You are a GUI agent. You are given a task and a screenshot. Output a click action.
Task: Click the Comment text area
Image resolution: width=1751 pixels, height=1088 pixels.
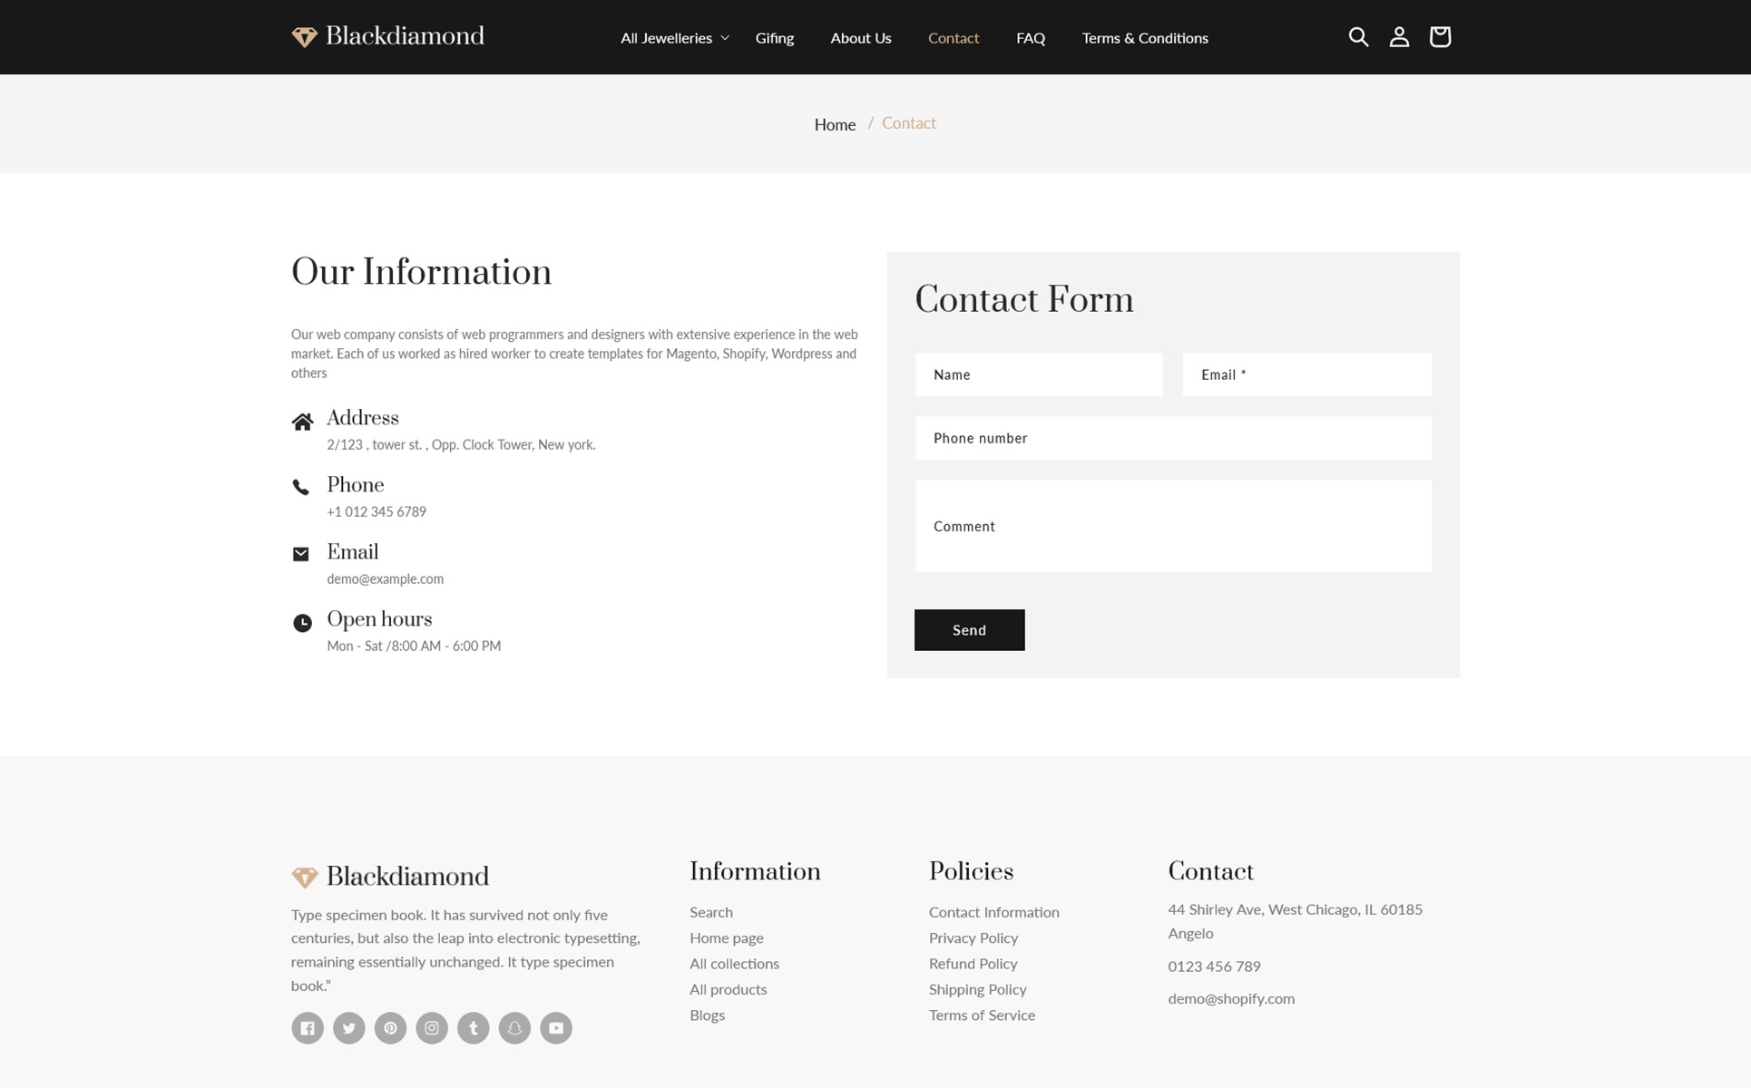1172,526
